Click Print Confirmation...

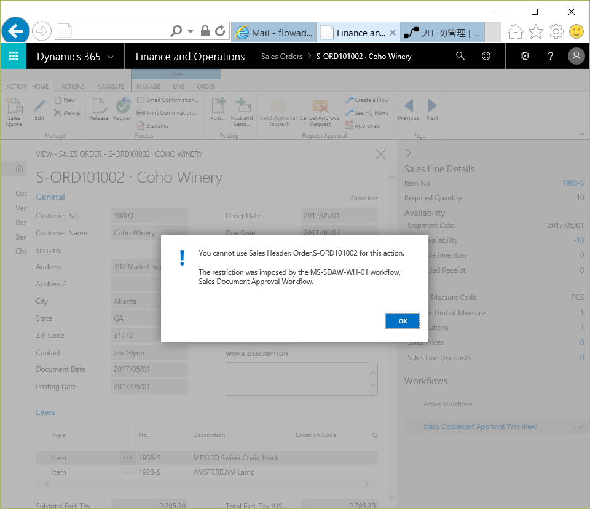(167, 113)
